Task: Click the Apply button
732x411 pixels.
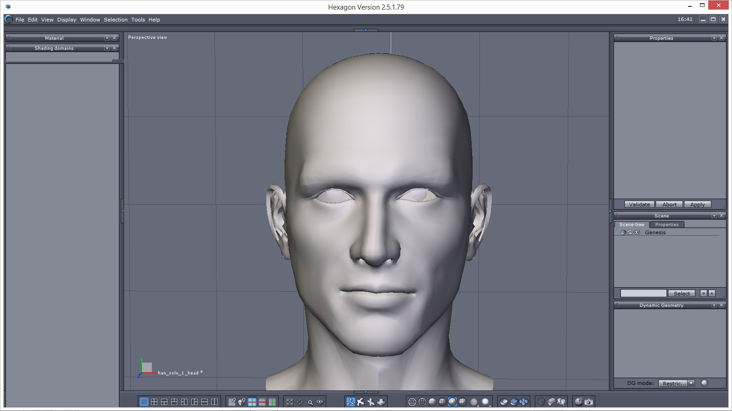Action: [698, 205]
